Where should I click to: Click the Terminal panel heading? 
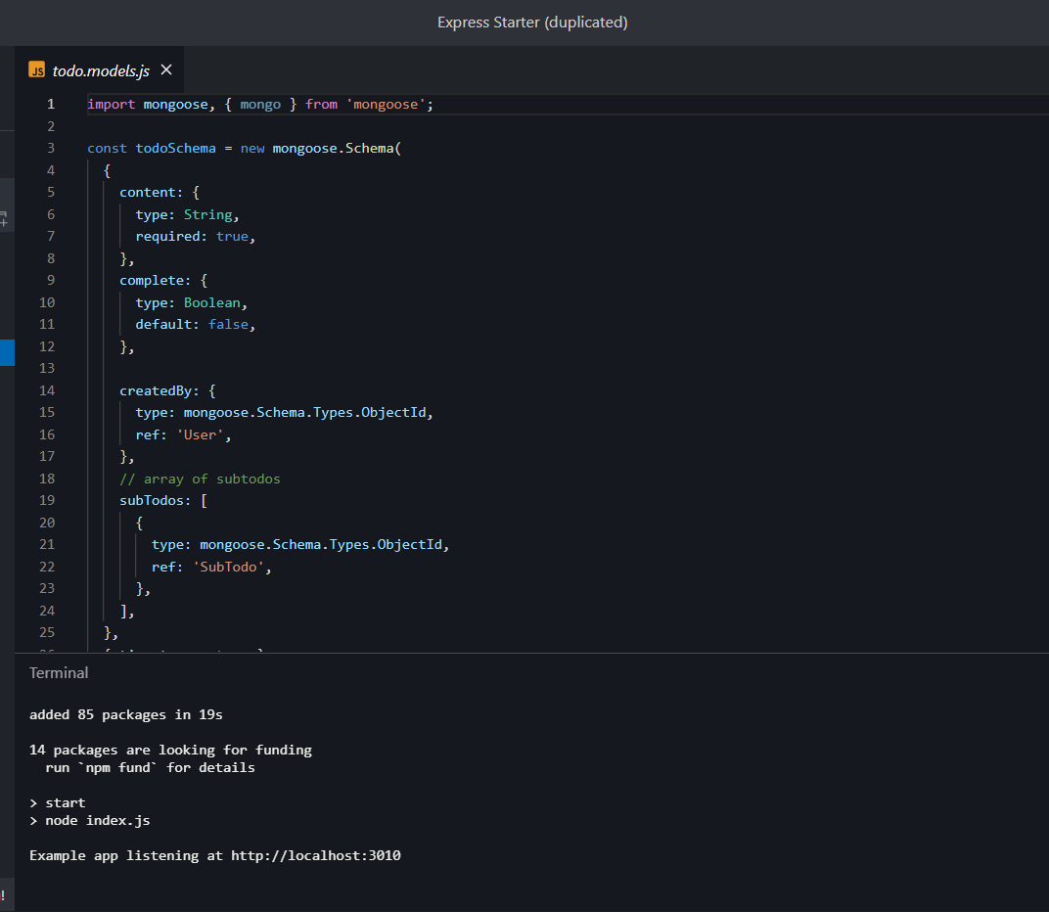[59, 672]
